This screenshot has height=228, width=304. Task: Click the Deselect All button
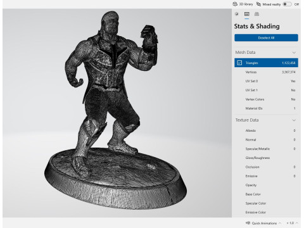click(x=266, y=38)
